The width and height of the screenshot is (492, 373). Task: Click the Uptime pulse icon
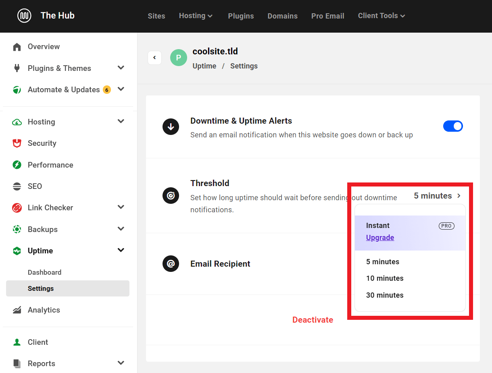[x=17, y=251]
